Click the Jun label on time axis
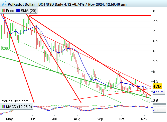Screen dimensions: 167x122 coord(32,119)
